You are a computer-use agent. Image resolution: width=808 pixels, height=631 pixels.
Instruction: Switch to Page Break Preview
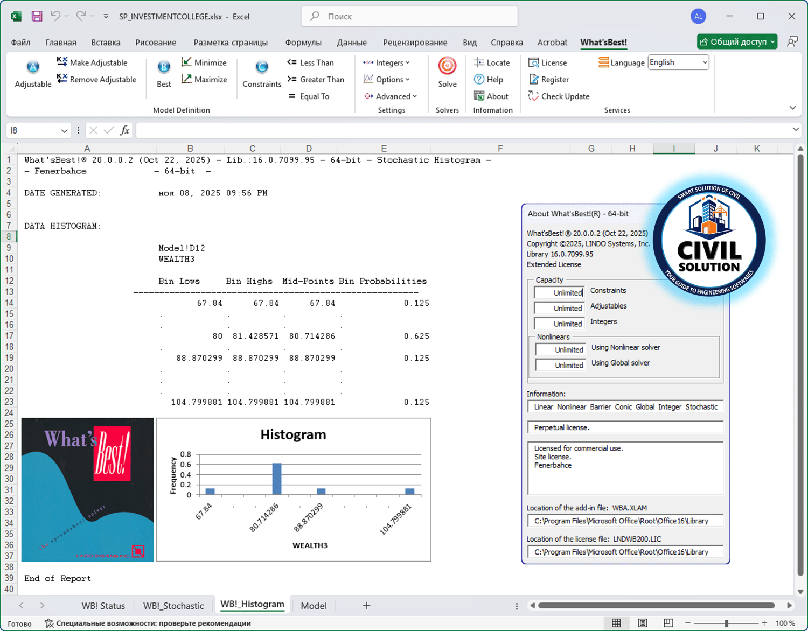(x=668, y=623)
